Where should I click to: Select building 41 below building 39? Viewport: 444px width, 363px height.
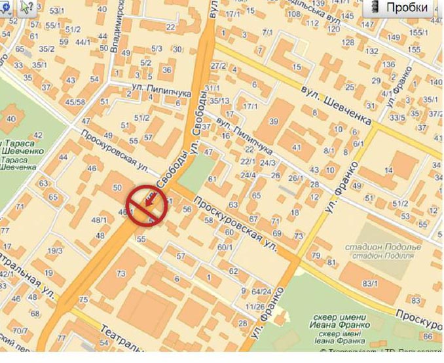pyautogui.click(x=297, y=147)
